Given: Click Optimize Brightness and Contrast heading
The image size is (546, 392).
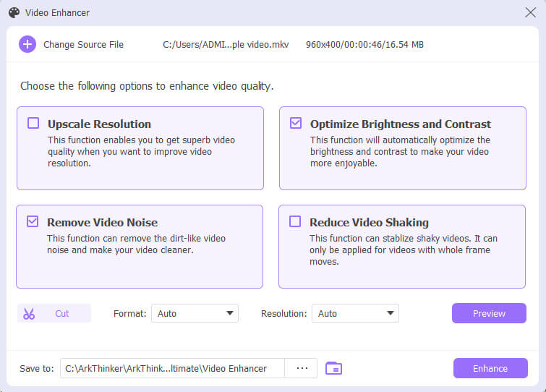Looking at the screenshot, I should [x=401, y=124].
